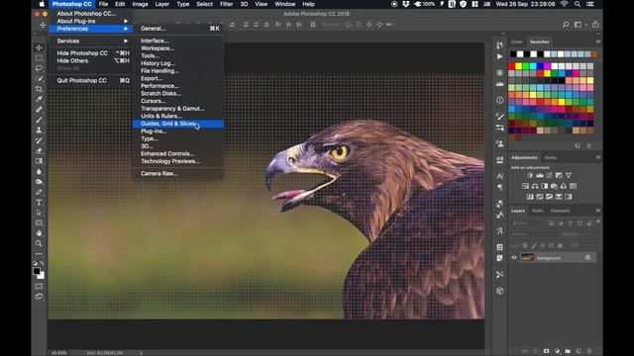Click the Actions play icon in dock
The image size is (634, 356).
point(500,56)
